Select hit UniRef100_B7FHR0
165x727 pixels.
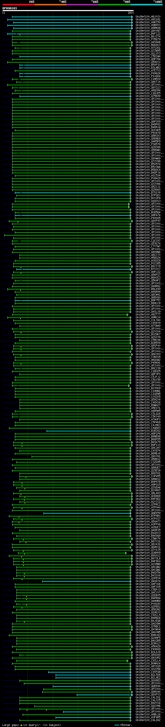pos(148,516)
